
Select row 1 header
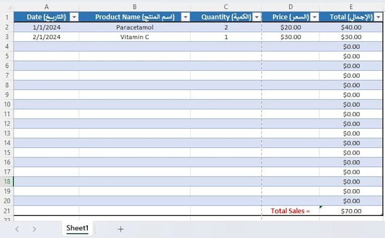(x=7, y=17)
